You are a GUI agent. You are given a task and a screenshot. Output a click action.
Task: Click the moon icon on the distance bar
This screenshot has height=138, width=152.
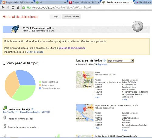(x=138, y=26)
